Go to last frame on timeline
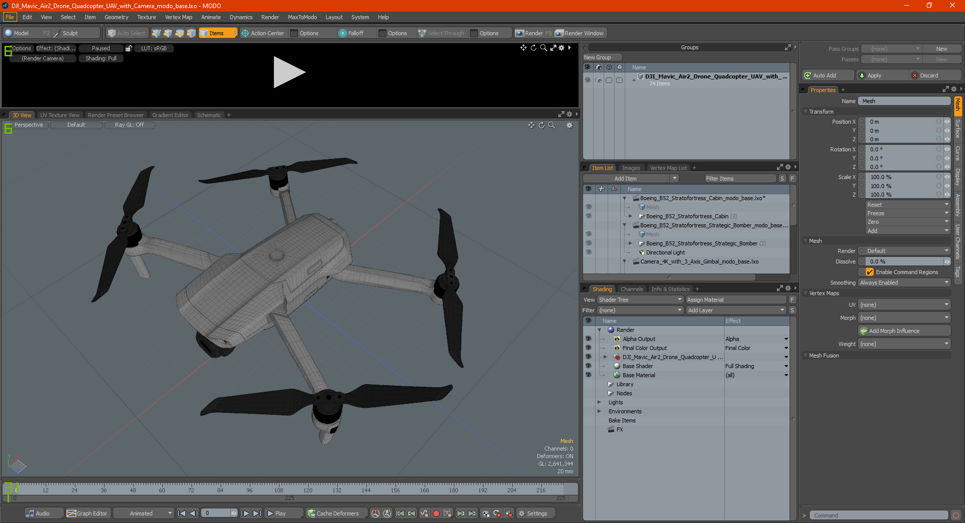The width and height of the screenshot is (965, 523). click(x=257, y=513)
